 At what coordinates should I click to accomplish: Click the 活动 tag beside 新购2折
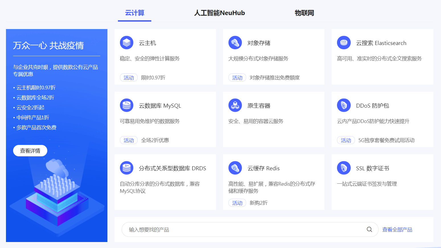(x=237, y=203)
